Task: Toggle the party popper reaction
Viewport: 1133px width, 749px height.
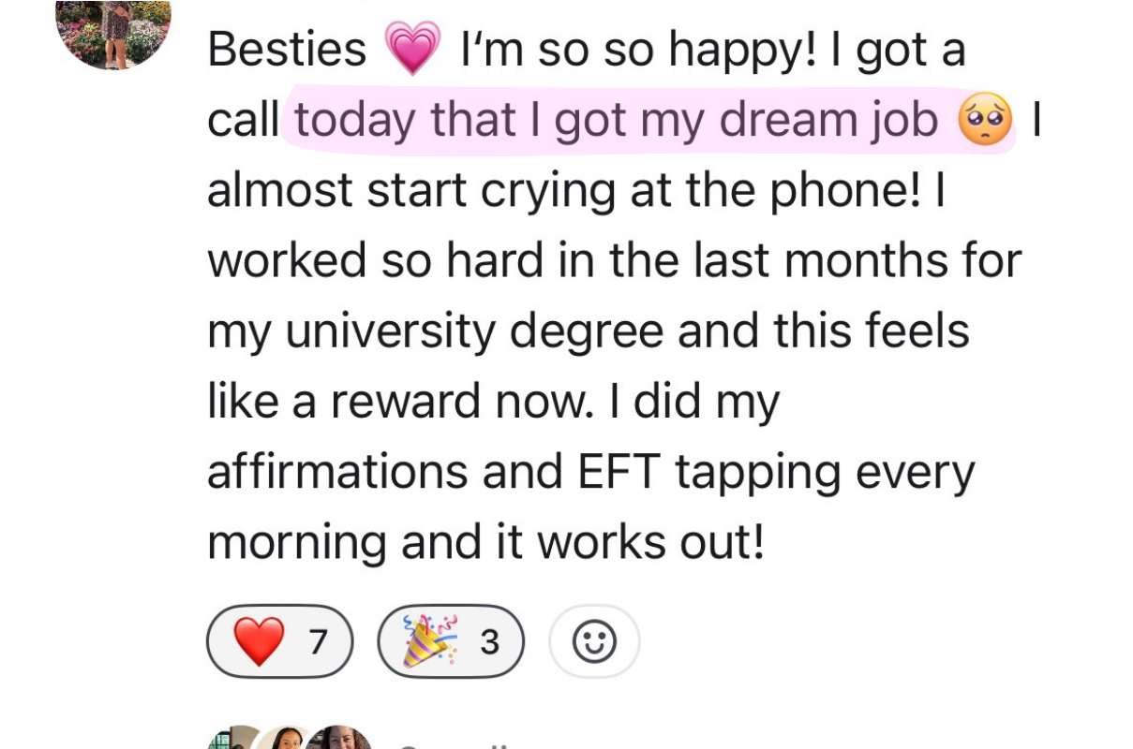Action: pos(450,642)
